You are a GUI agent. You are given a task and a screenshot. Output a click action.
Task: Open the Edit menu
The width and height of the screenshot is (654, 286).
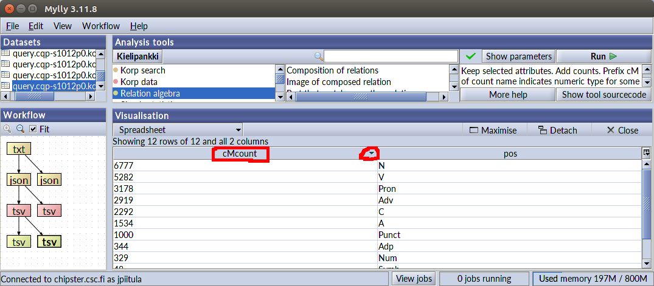[x=36, y=26]
